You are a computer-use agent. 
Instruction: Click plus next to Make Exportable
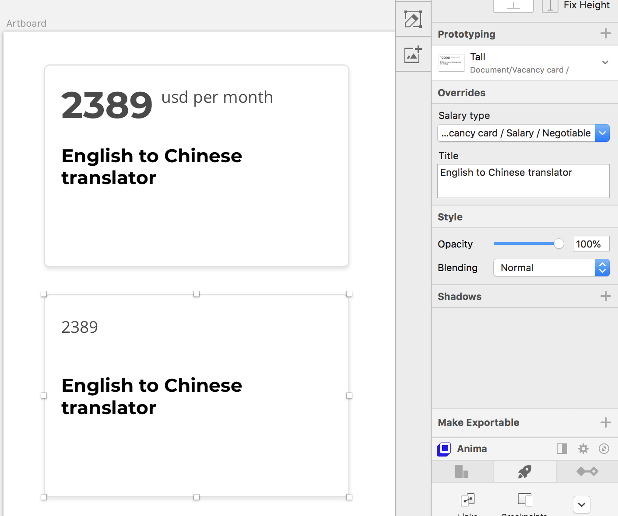tap(605, 422)
